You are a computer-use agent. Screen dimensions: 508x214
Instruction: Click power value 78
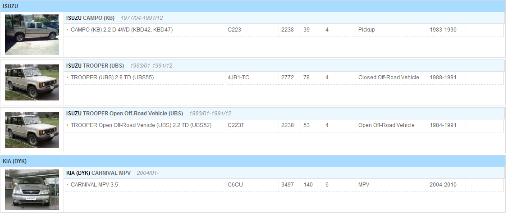pos(307,77)
